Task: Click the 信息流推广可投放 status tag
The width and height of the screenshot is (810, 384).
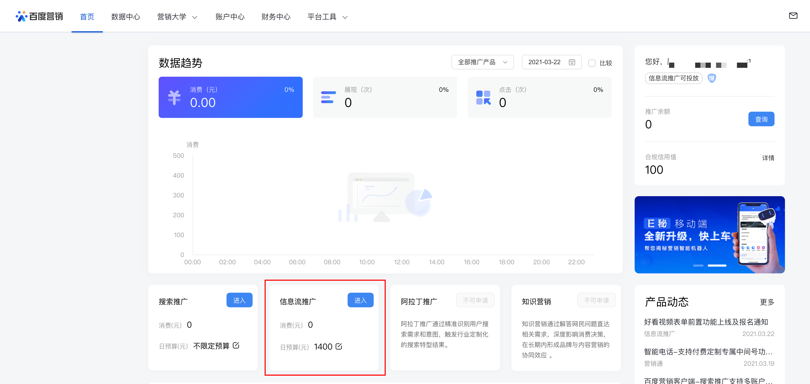Action: click(674, 78)
